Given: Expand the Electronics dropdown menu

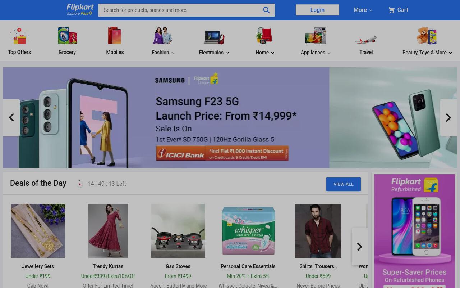Looking at the screenshot, I should tap(227, 53).
